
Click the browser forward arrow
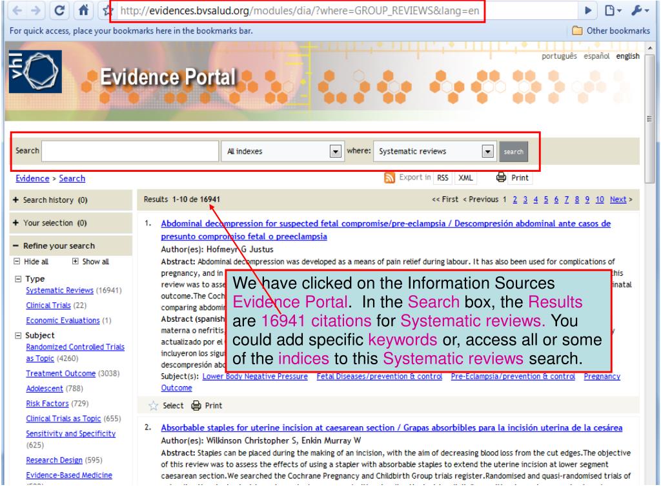tap(36, 10)
